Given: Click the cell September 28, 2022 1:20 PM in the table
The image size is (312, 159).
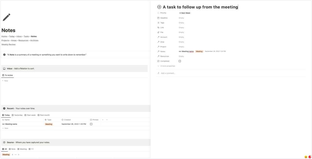Looking at the screenshot, I should click(74, 124).
